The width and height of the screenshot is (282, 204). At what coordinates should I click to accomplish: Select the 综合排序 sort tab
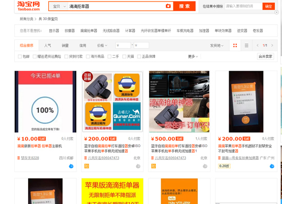27,46
